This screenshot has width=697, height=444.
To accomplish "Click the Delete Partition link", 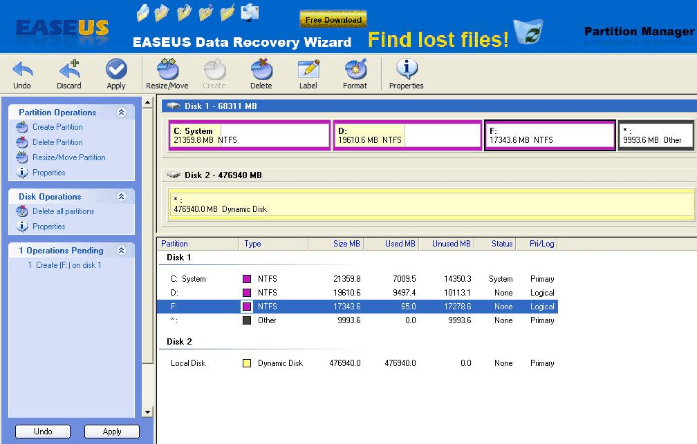I will [57, 142].
